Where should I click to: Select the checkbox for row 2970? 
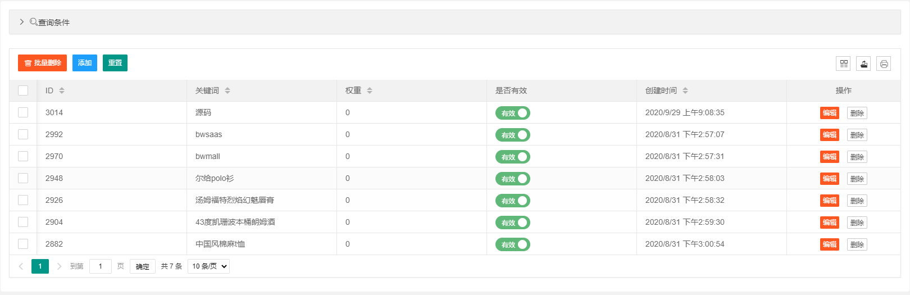pyautogui.click(x=23, y=156)
